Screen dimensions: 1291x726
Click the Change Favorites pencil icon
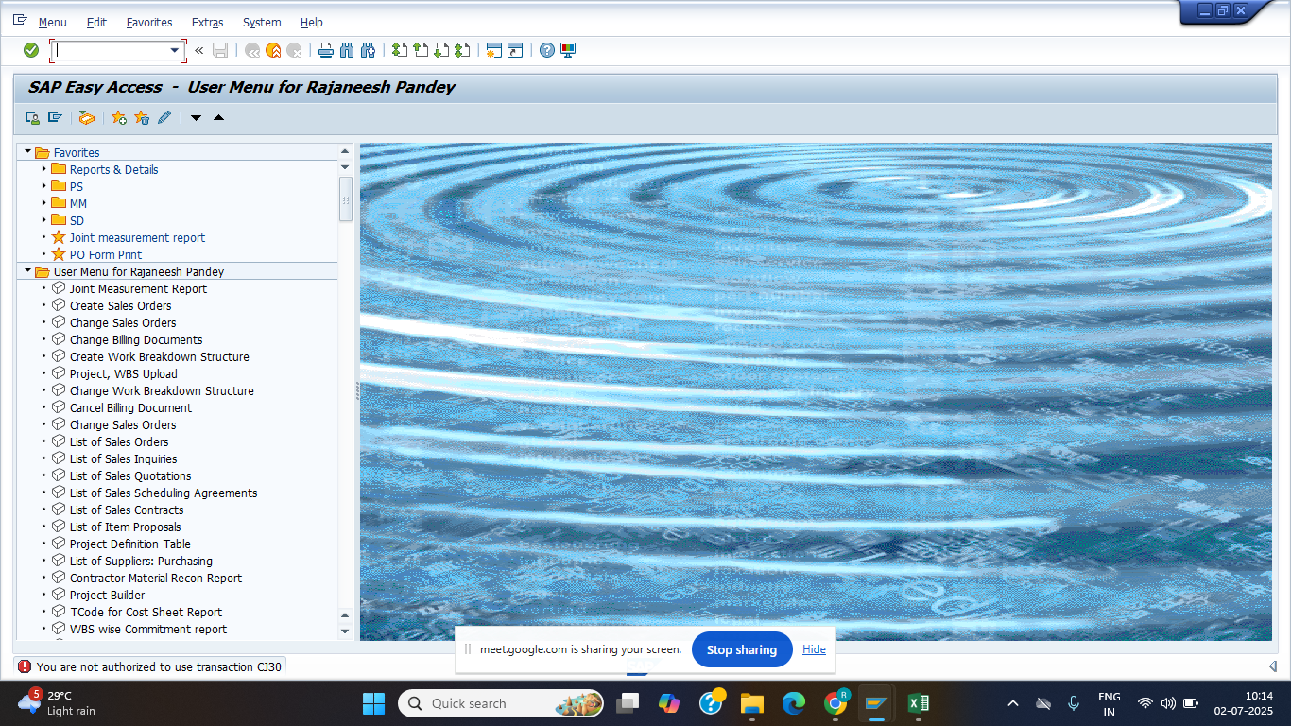tap(164, 118)
